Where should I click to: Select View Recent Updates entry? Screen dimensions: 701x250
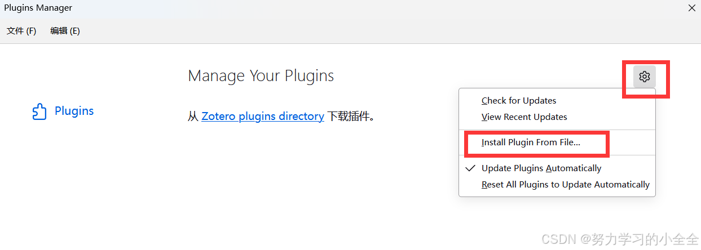tap(524, 117)
